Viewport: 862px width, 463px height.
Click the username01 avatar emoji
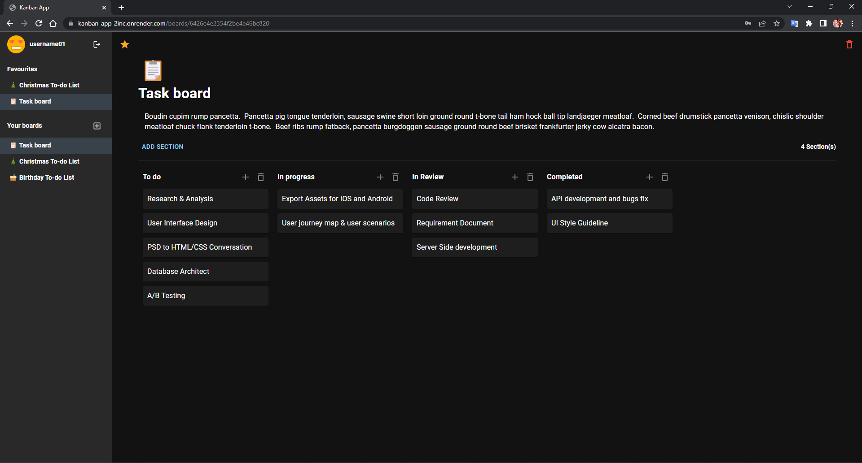(16, 44)
